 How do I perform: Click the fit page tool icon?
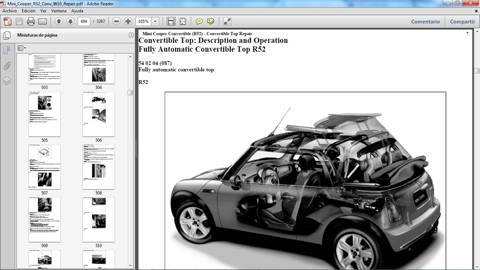183,21
